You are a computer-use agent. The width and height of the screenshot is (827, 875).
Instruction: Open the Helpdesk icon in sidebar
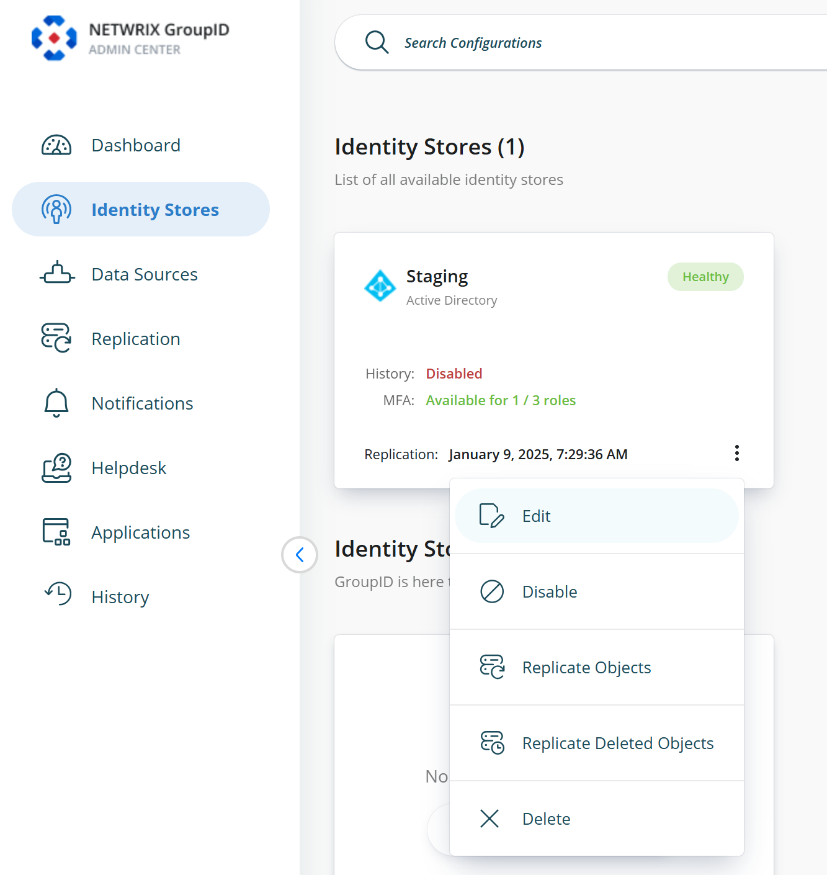tap(56, 467)
